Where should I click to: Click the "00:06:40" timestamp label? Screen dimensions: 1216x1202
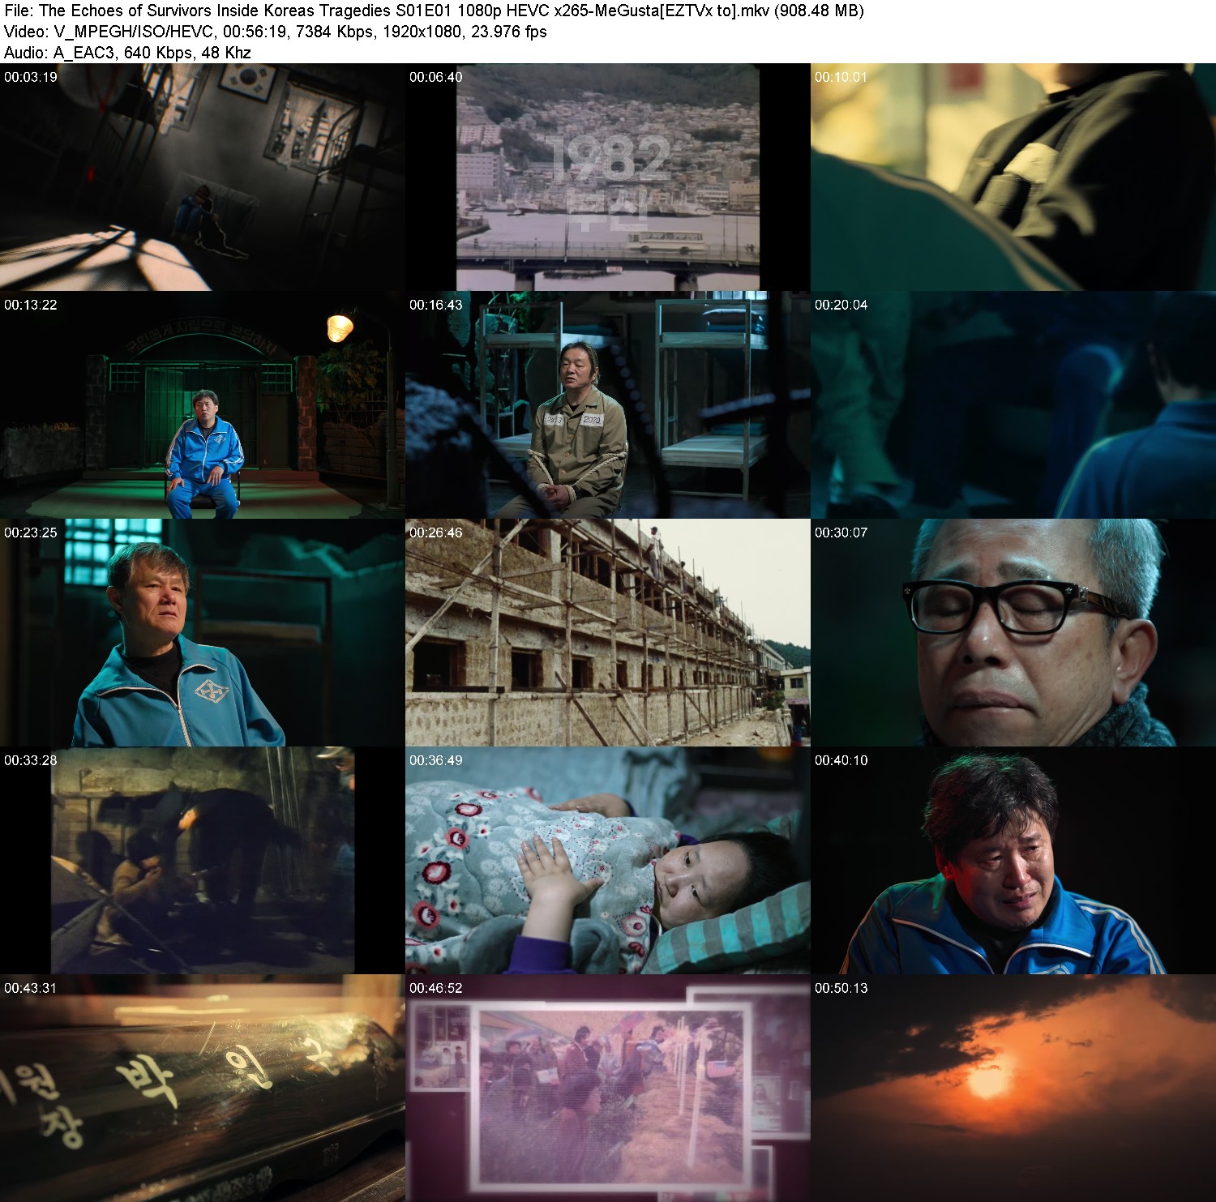tap(436, 77)
